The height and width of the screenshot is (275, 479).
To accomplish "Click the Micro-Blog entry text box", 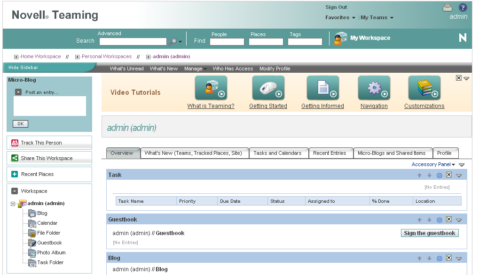I will [x=49, y=106].
